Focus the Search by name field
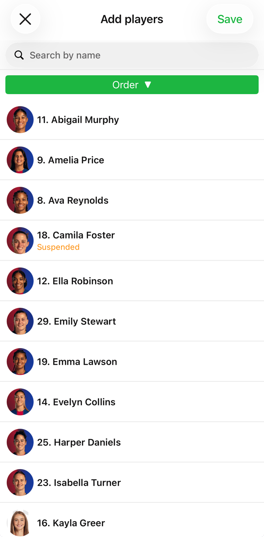The width and height of the screenshot is (264, 537). (132, 55)
